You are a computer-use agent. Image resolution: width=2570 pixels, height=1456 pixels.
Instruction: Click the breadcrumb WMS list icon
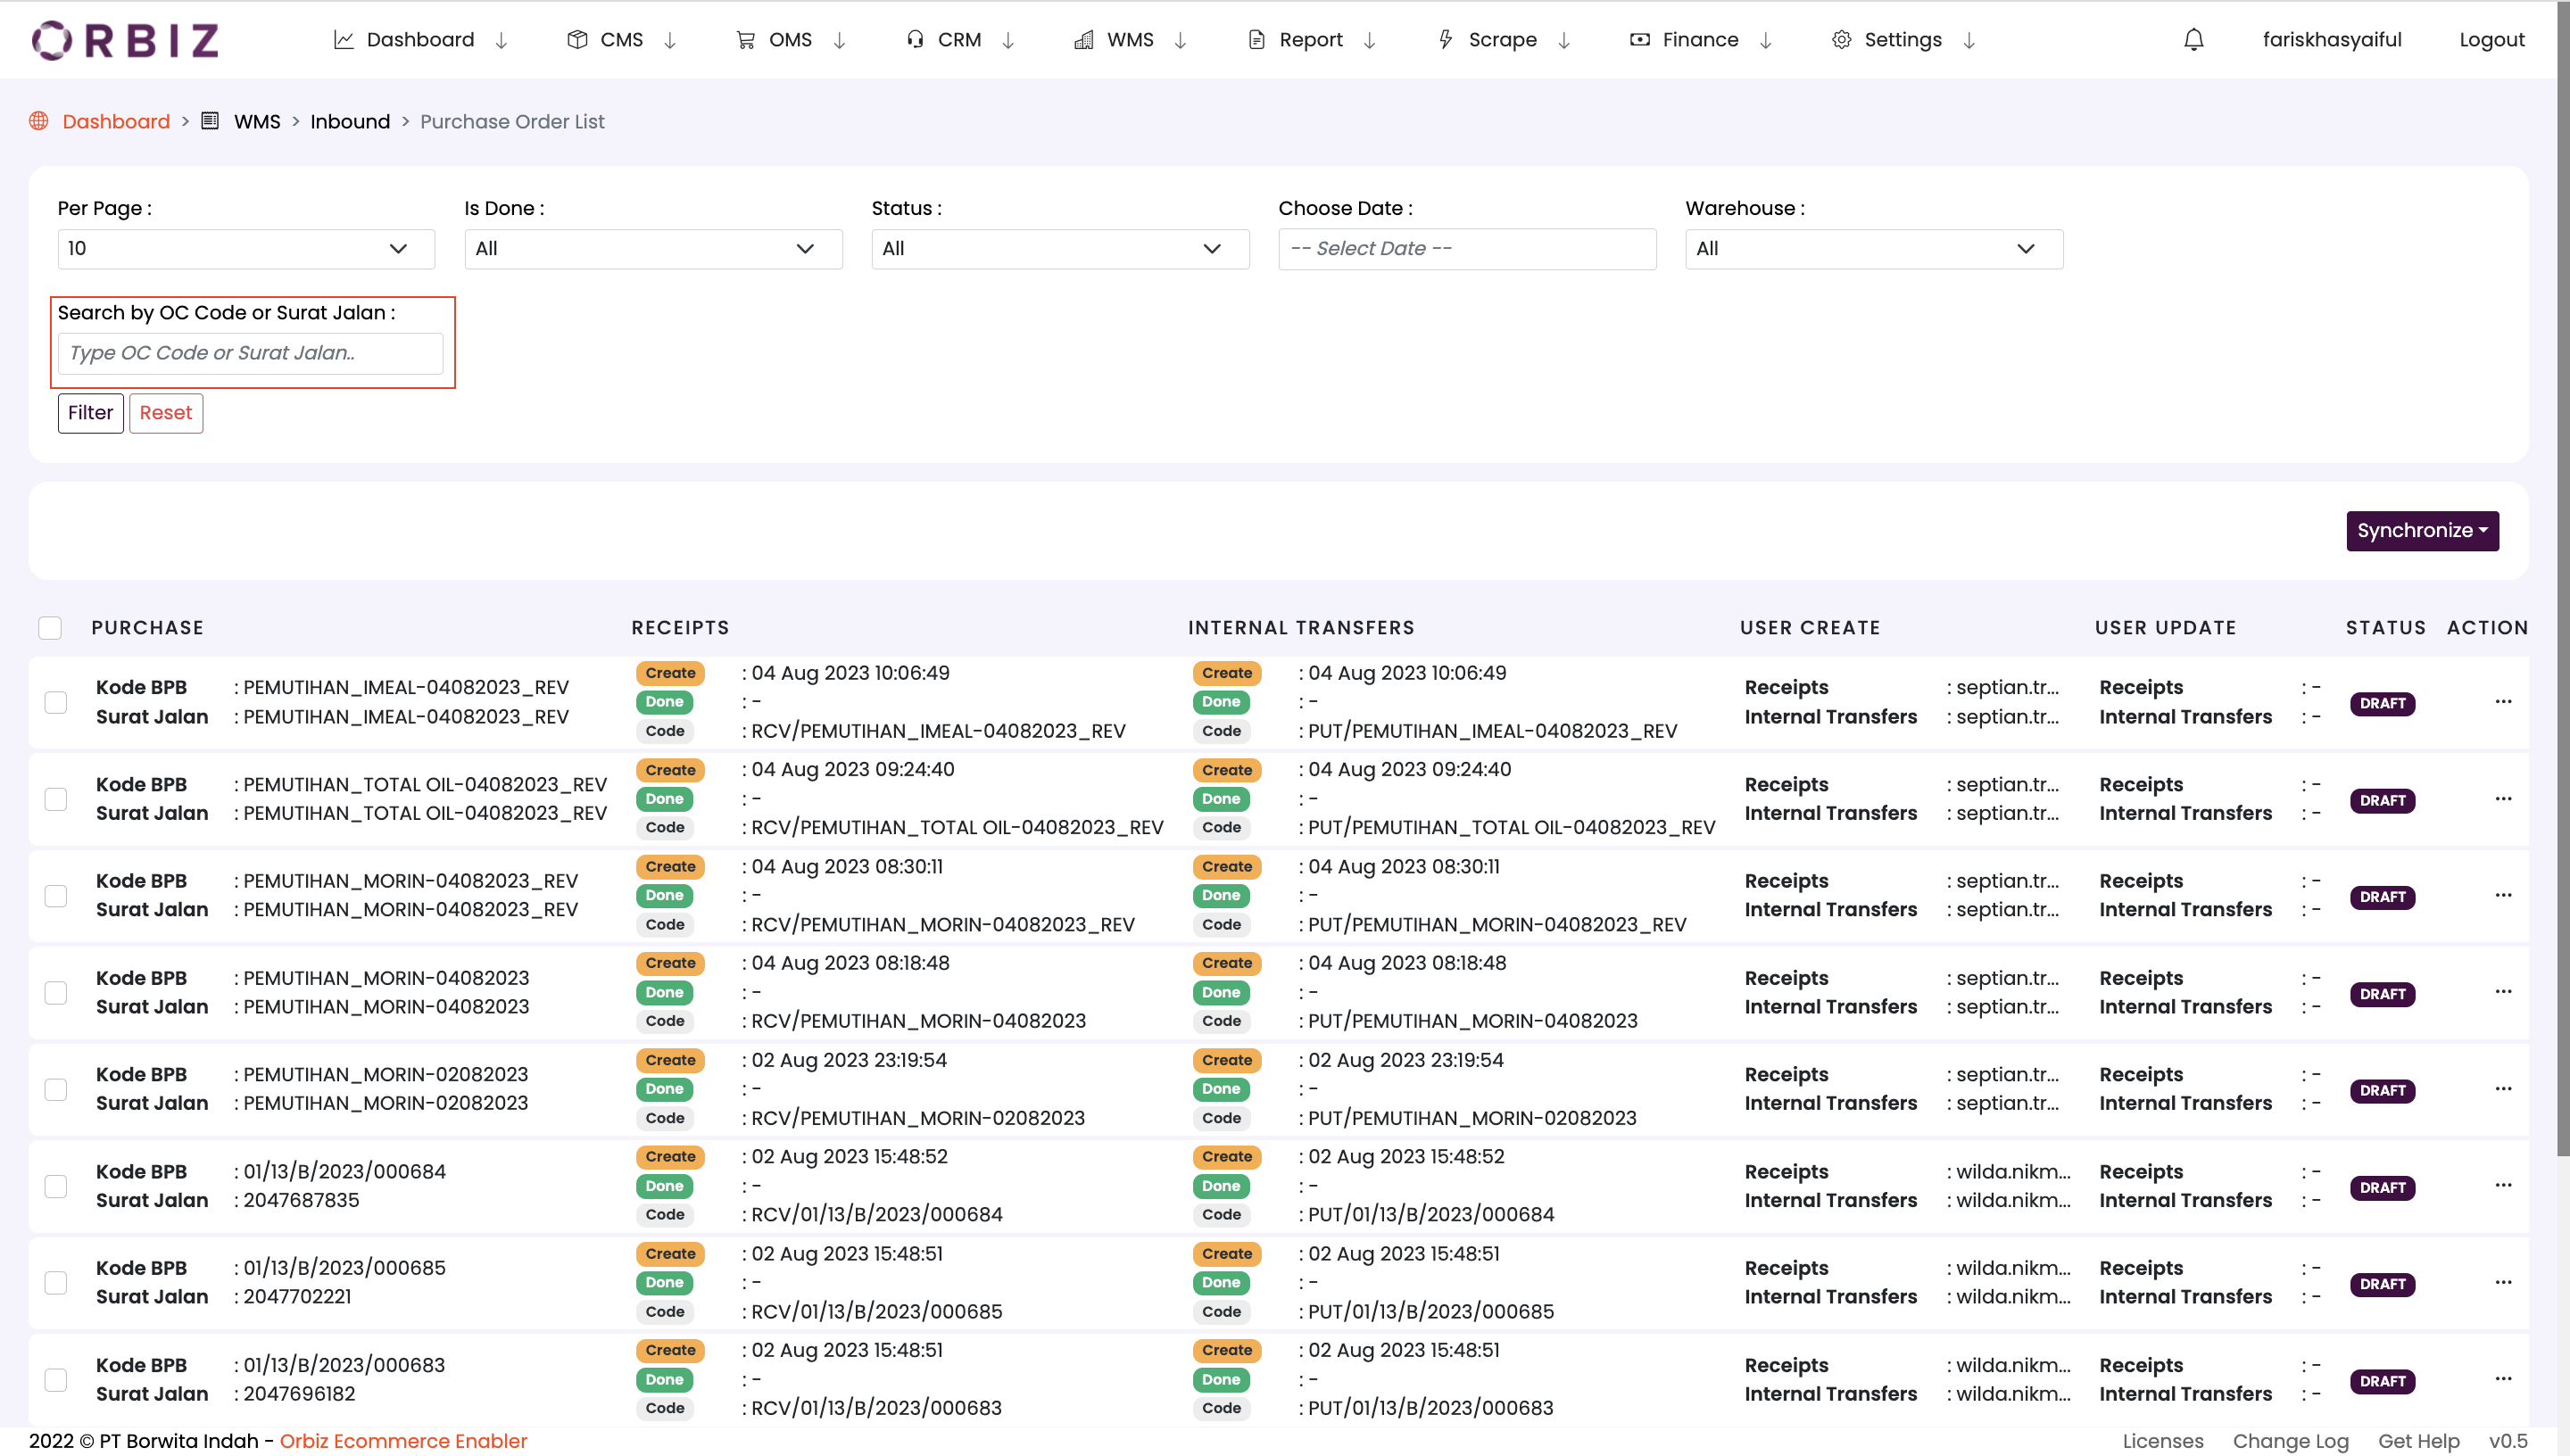point(210,121)
